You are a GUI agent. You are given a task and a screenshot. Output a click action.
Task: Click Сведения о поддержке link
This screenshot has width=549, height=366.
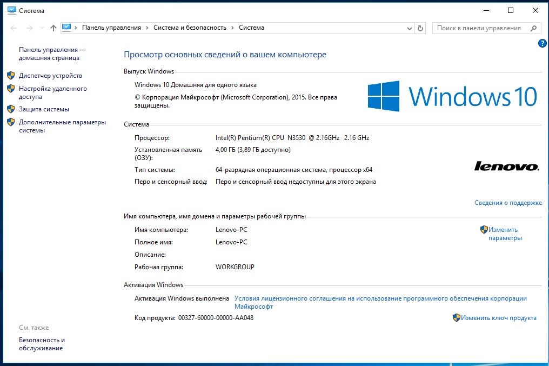click(x=508, y=203)
